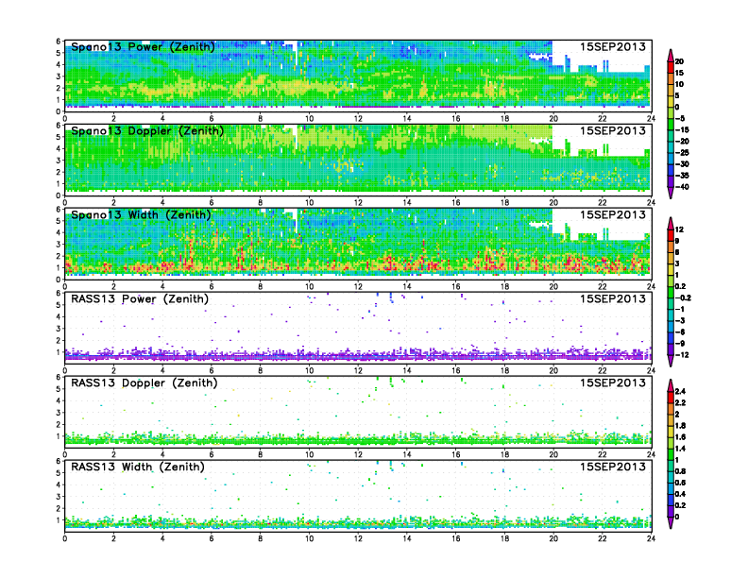Screen dimensions: 748x578
Task: Click hour tick "16" below Spano13 Width panel
Action: pos(456,286)
